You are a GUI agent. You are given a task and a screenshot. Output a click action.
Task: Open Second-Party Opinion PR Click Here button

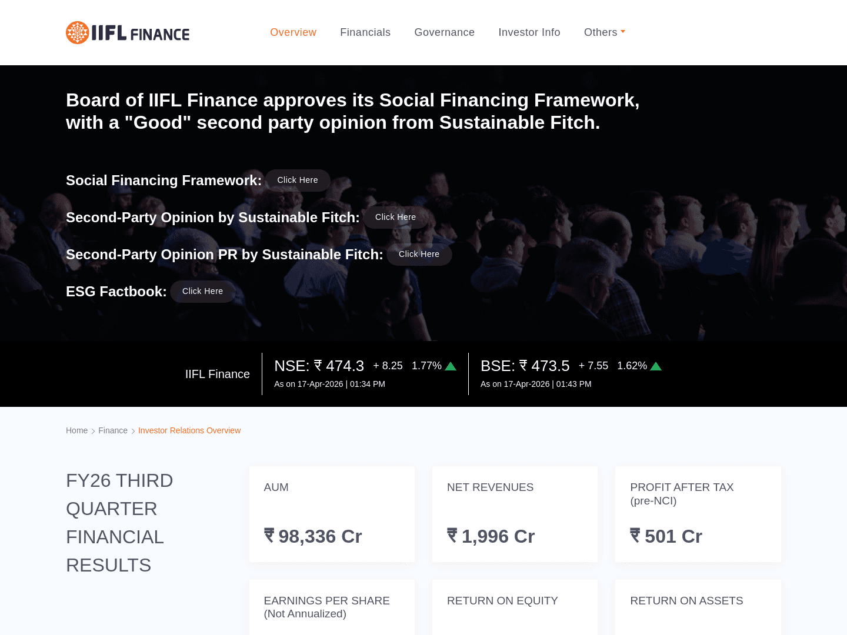[x=419, y=255]
